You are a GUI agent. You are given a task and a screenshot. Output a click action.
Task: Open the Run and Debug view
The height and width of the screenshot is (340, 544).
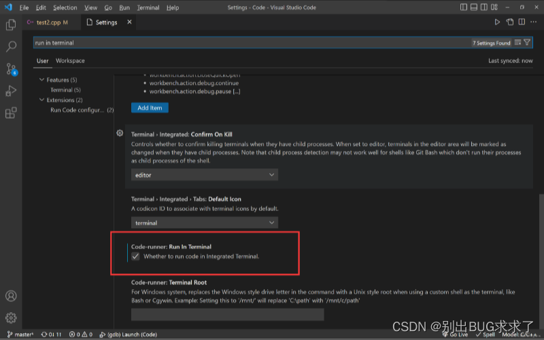pyautogui.click(x=11, y=91)
